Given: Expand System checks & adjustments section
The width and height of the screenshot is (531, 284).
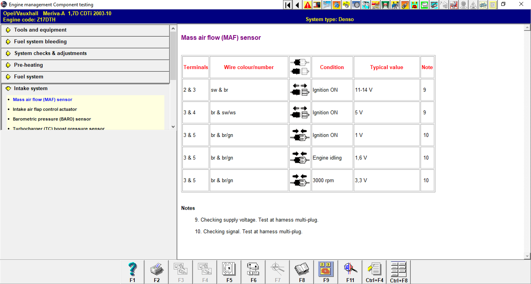Looking at the screenshot, I should coord(85,53).
